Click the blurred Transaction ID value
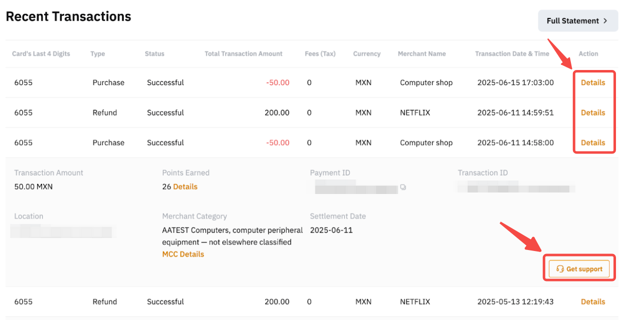 click(x=516, y=188)
